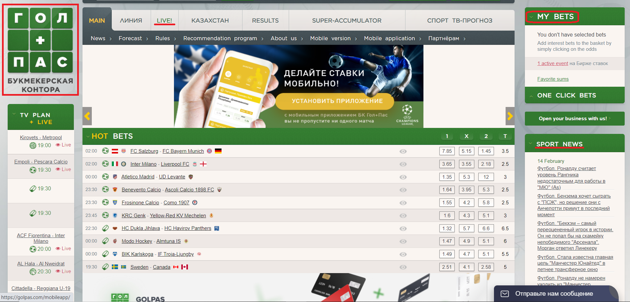Click Live eye icon for Kirovets - Metropol

point(58,145)
